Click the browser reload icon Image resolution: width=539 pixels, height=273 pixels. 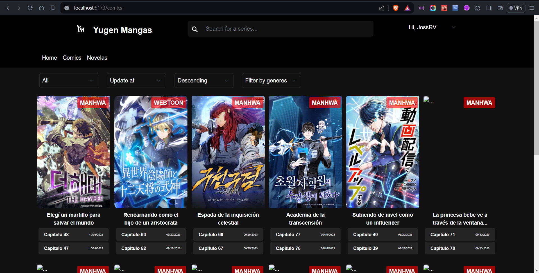[30, 8]
